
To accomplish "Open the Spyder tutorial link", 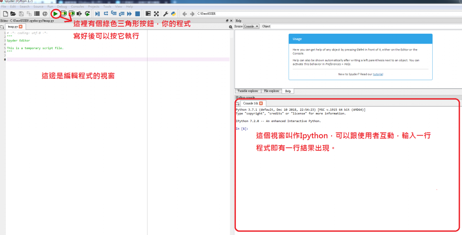I will tap(378, 74).
